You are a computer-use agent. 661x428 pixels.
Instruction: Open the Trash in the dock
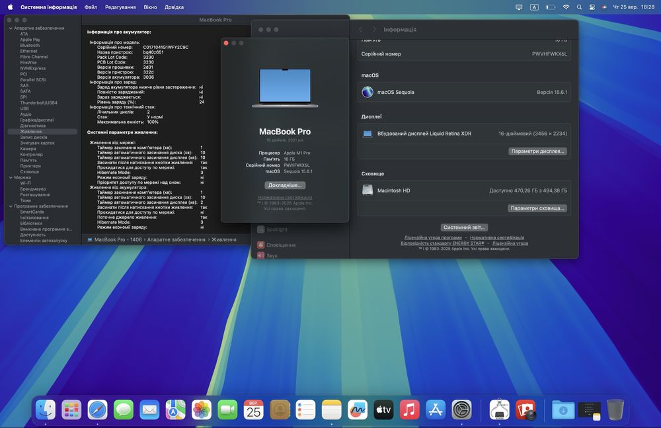(615, 410)
